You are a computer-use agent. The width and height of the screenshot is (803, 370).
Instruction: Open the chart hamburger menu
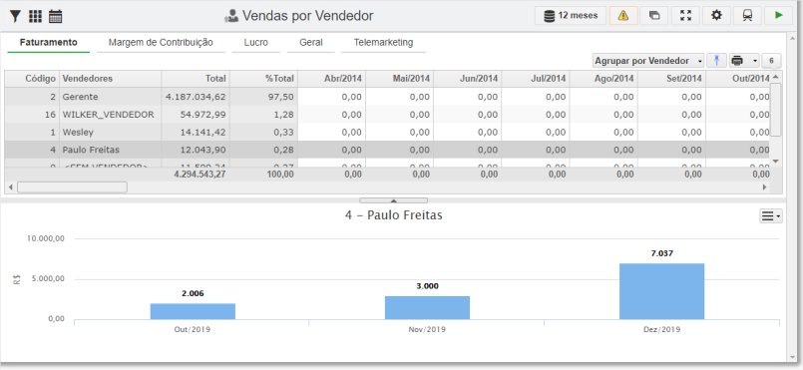click(771, 216)
